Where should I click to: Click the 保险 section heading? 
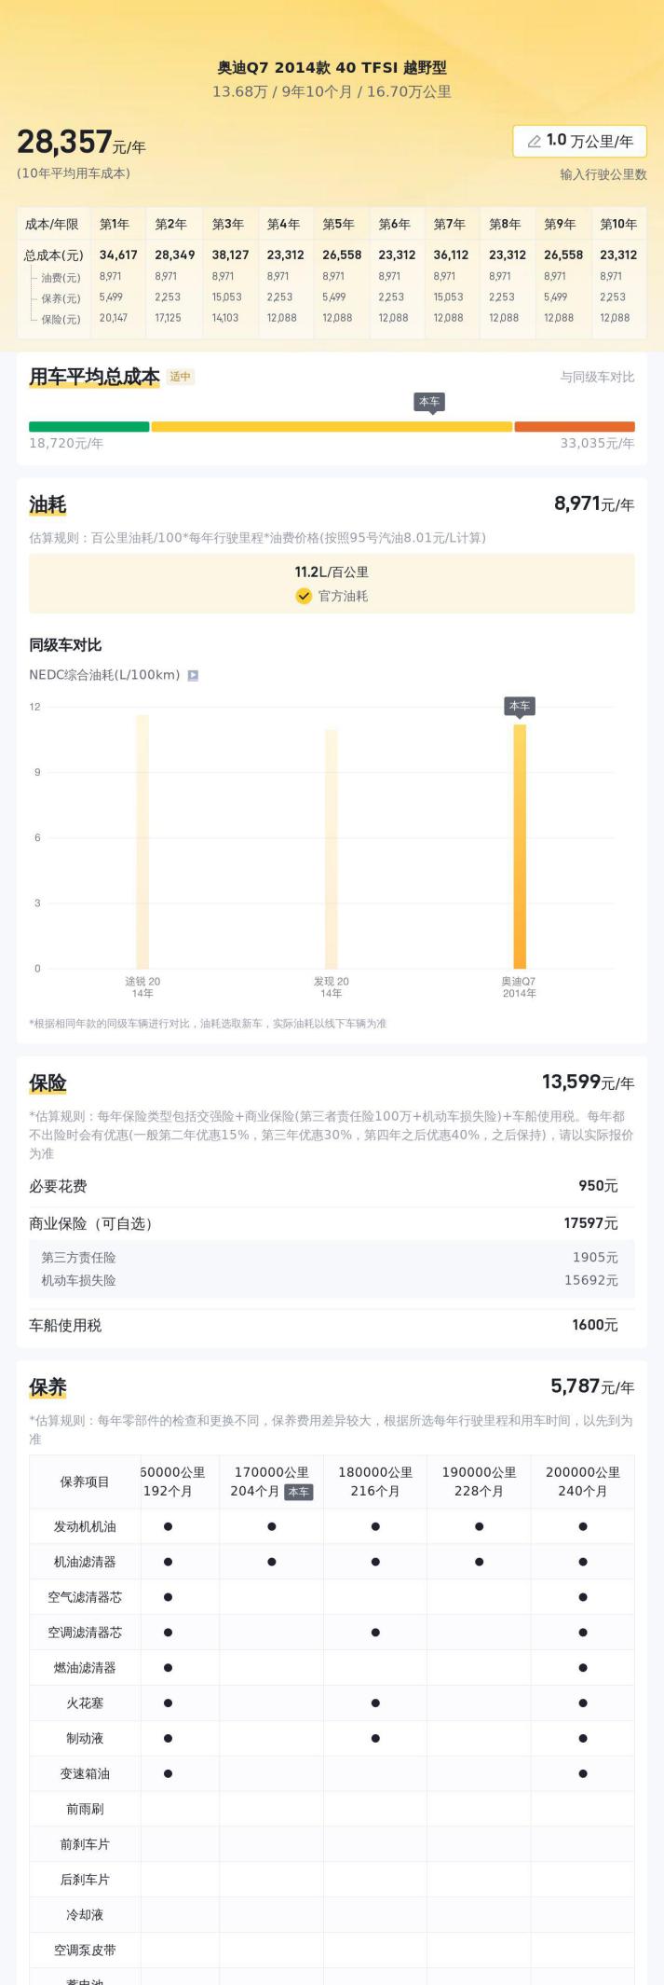tap(47, 1083)
